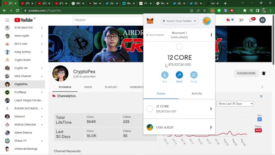Viewport: 275px width, 155px height.
Task: Click the Buy button in MetaMask
Action: [165, 77]
